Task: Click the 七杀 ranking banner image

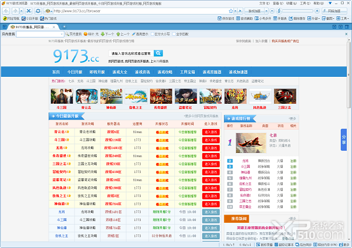Action: click(251, 142)
